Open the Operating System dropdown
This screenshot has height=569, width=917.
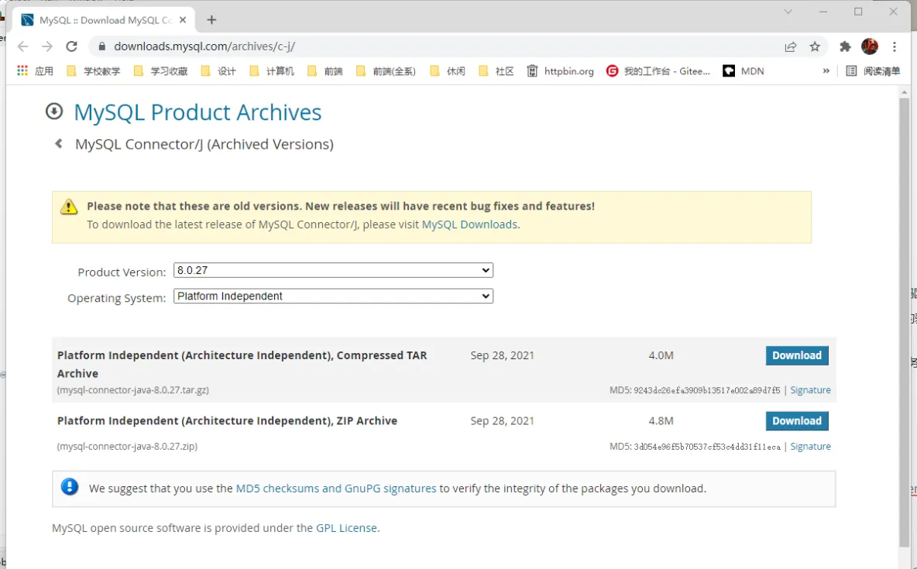coord(333,296)
